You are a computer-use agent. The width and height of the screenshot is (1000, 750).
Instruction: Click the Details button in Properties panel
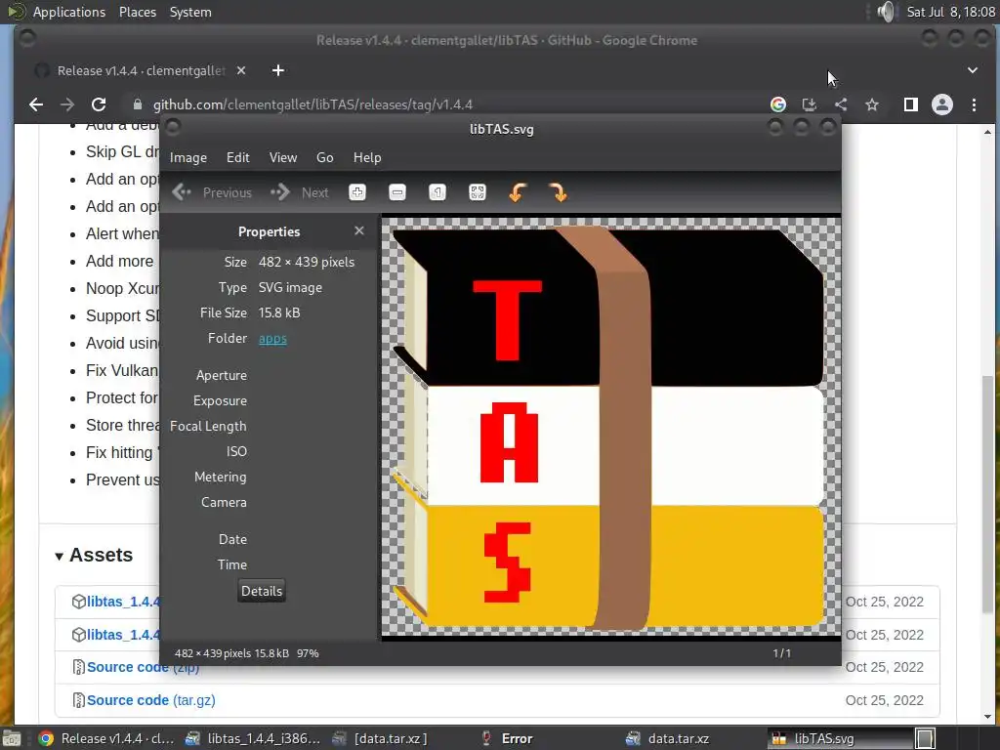pos(262,591)
